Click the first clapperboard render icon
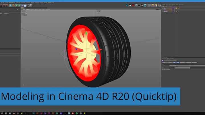The width and height of the screenshot is (205, 115). point(1,6)
